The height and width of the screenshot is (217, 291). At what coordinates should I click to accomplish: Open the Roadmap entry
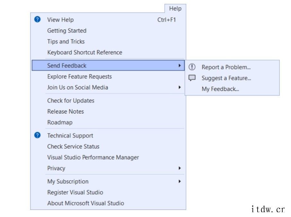108,122
